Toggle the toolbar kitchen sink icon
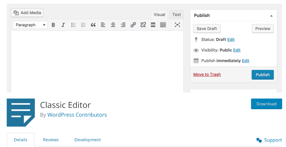Screen dimensions: 286x147 (163, 25)
